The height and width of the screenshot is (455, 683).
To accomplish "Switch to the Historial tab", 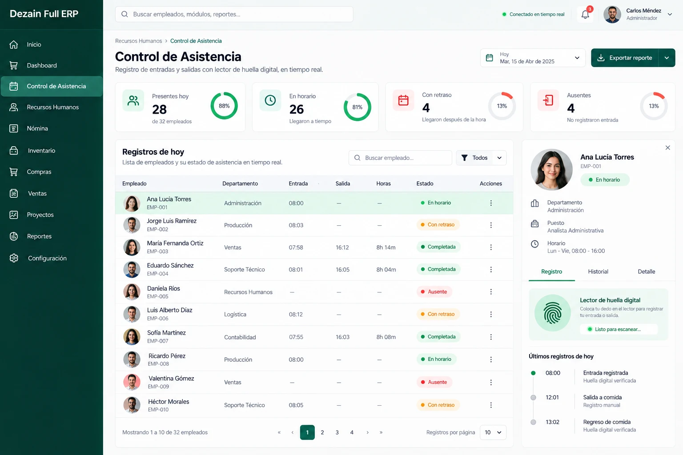I will [x=598, y=271].
